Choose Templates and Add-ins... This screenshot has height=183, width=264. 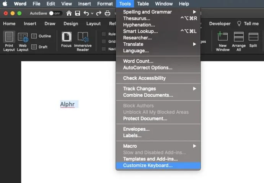click(x=158, y=159)
